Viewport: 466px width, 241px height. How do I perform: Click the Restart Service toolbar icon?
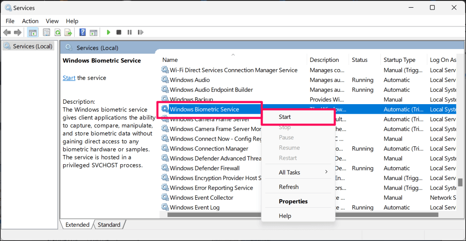pos(141,32)
